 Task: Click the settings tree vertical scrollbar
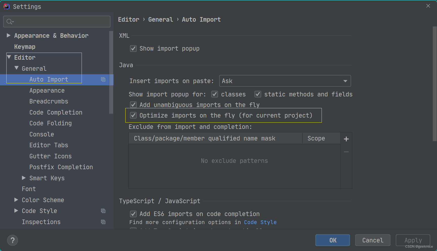(111, 73)
